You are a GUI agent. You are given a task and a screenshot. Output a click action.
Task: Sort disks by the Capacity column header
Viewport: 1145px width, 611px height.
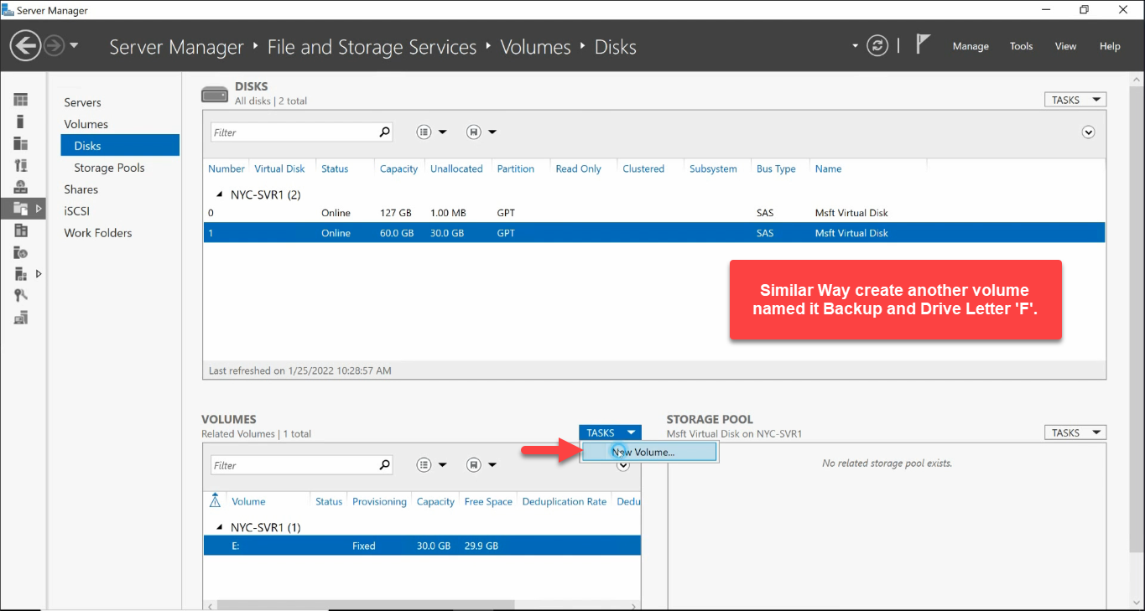click(398, 168)
